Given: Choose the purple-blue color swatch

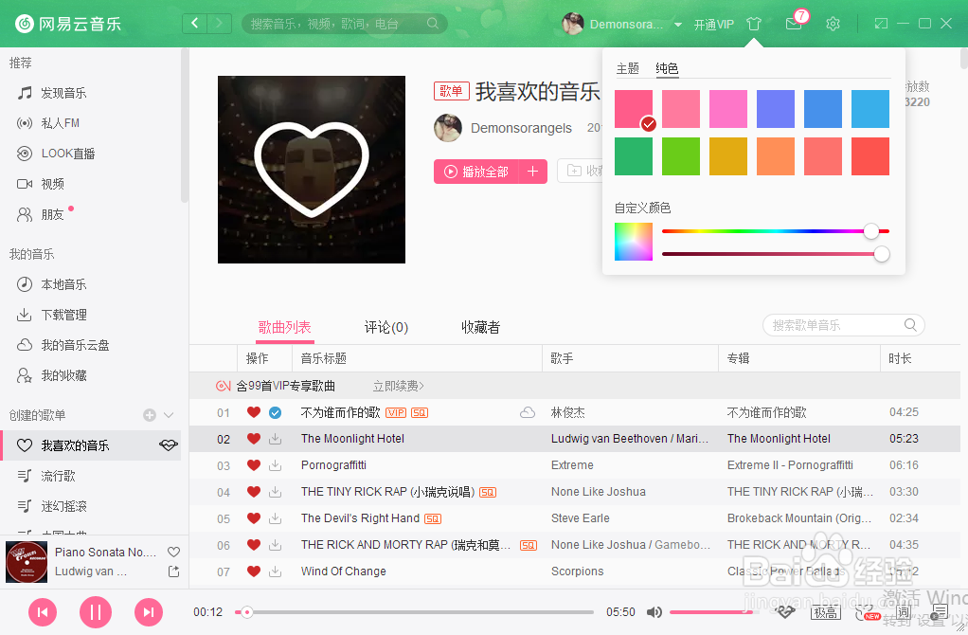Looking at the screenshot, I should coord(776,109).
